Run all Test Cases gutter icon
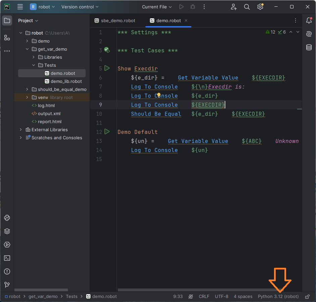 point(107,50)
